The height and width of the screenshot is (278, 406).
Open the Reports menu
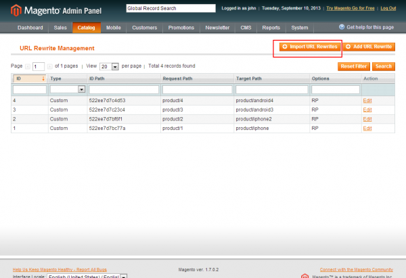tap(271, 28)
